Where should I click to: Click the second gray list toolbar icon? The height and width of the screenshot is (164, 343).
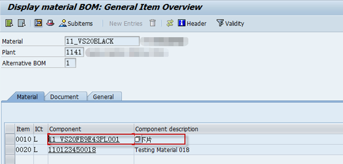[22, 23]
